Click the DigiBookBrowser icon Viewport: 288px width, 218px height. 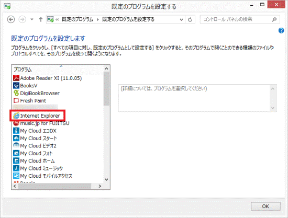tap(16, 93)
